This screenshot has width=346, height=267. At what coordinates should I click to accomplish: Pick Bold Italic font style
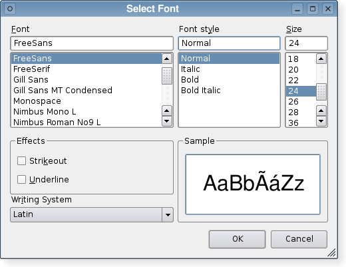pyautogui.click(x=230, y=91)
